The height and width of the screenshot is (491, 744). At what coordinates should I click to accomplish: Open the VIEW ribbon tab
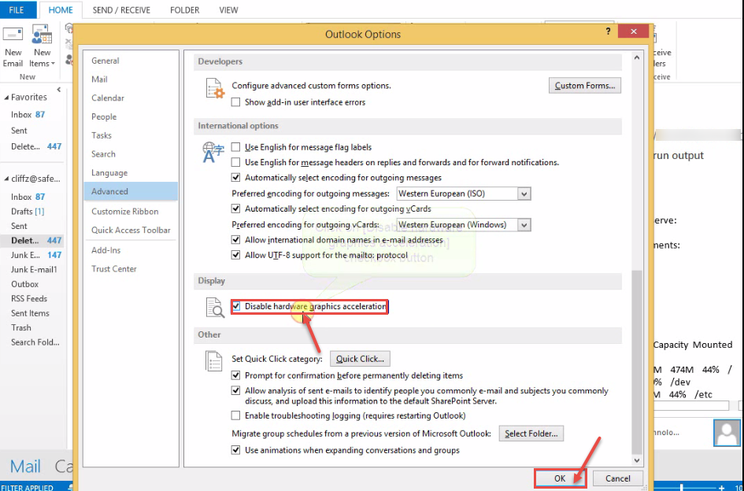pyautogui.click(x=228, y=10)
